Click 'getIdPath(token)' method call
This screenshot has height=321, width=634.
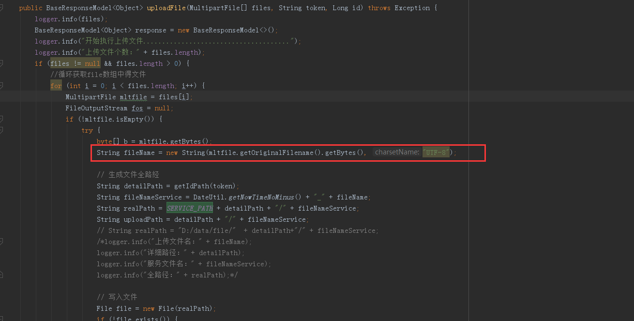tap(205, 186)
